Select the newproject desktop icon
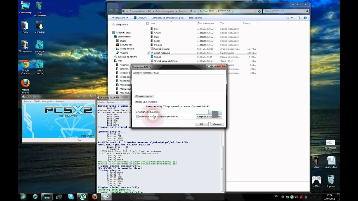This screenshot has height=201, width=358. point(331,144)
